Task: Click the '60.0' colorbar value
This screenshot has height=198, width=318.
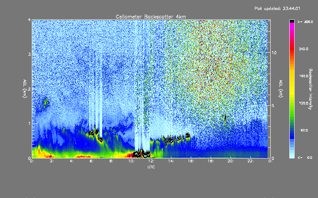Action: tap(304, 130)
